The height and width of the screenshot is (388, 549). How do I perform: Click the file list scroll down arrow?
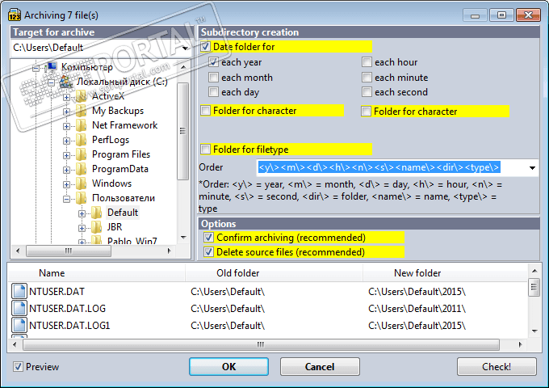click(534, 331)
